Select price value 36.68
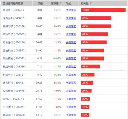128x119 pixels. click(x=39, y=42)
